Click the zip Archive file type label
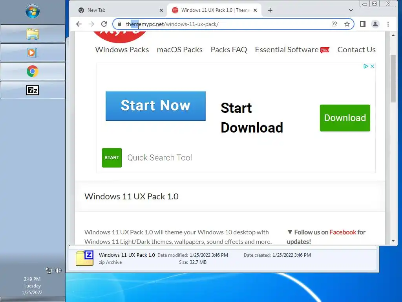Viewport: 402px width, 302px height. (110, 262)
